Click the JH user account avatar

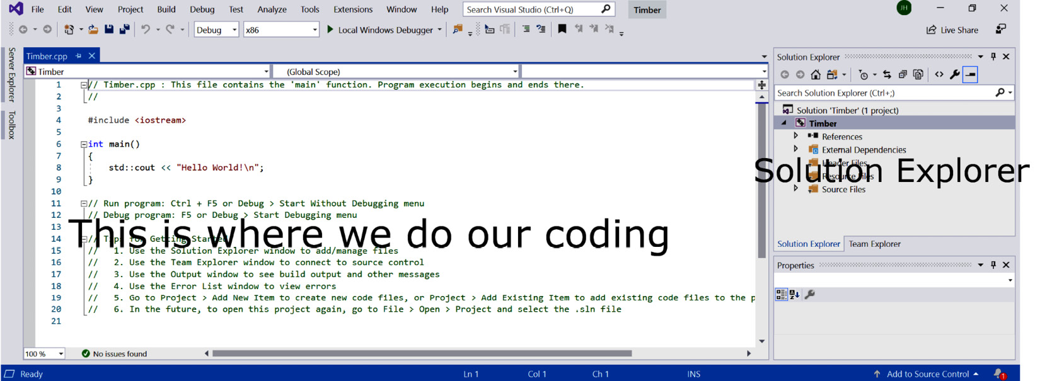click(904, 8)
